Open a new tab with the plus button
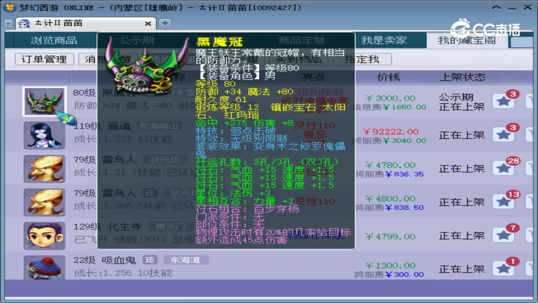538x303 pixels. click(x=165, y=23)
